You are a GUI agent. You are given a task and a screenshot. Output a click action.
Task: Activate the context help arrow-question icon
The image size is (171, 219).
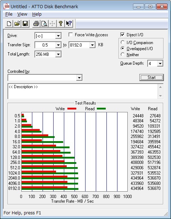click(x=69, y=23)
